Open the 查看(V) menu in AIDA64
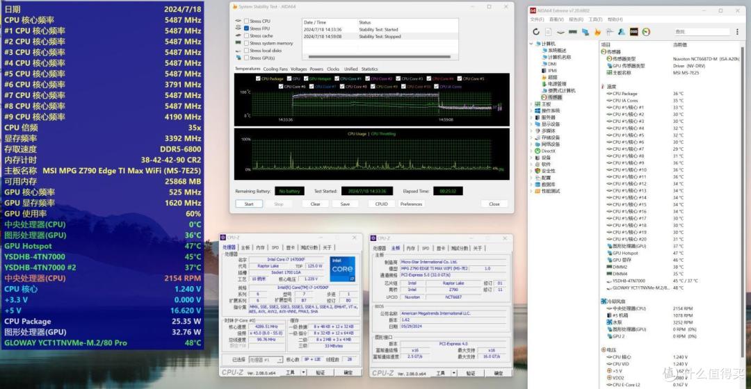Viewport: 751px width, 389px height. tap(556, 19)
